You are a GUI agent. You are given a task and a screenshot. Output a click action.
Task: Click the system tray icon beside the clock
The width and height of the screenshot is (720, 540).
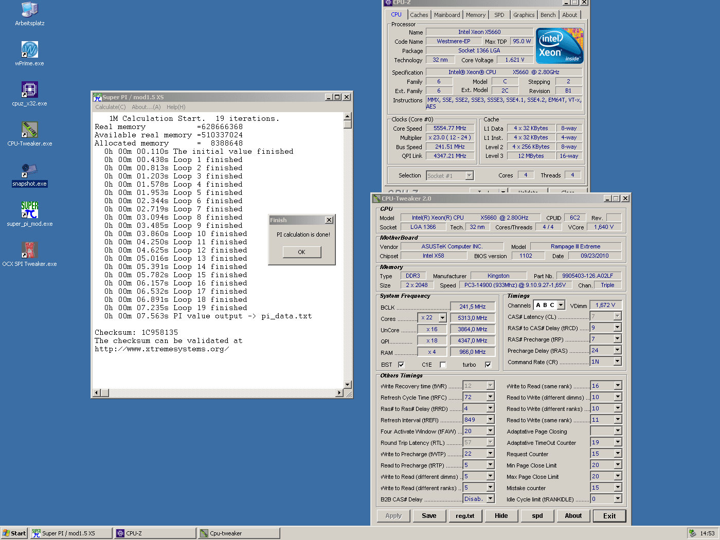tap(692, 533)
